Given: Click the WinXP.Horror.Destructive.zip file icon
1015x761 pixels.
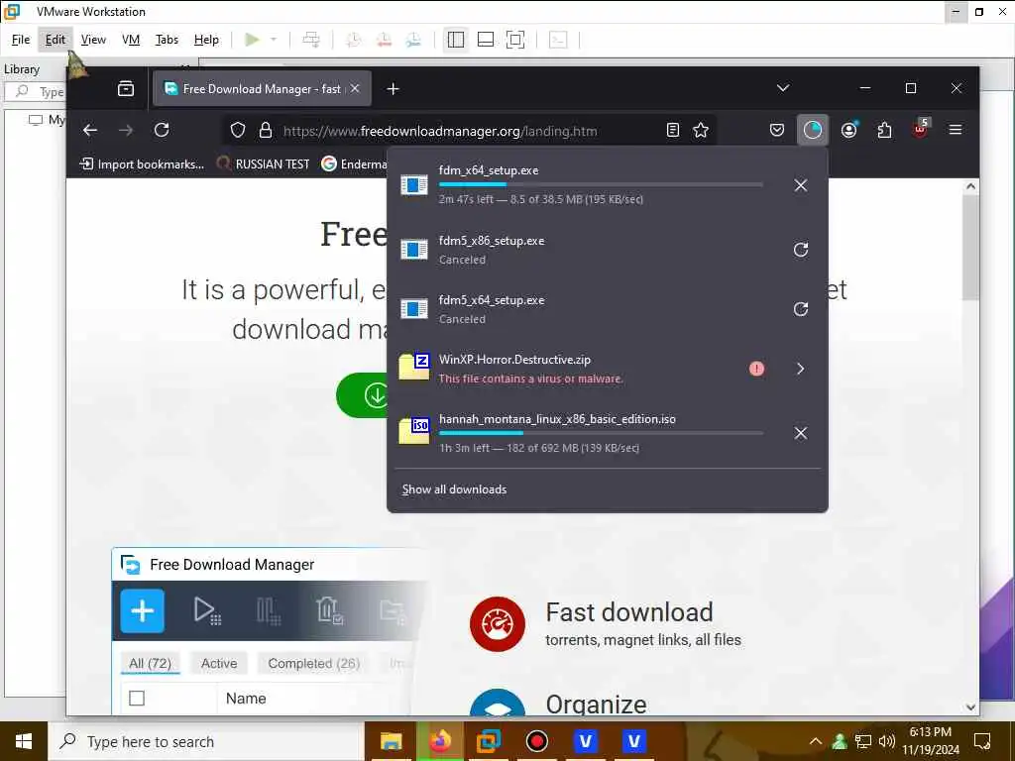Looking at the screenshot, I should click(x=413, y=367).
